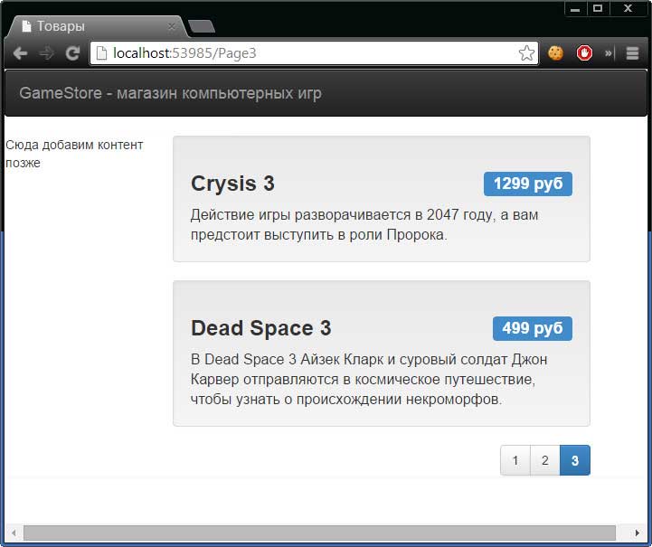Close the browser window
The image size is (652, 547).
point(628,8)
